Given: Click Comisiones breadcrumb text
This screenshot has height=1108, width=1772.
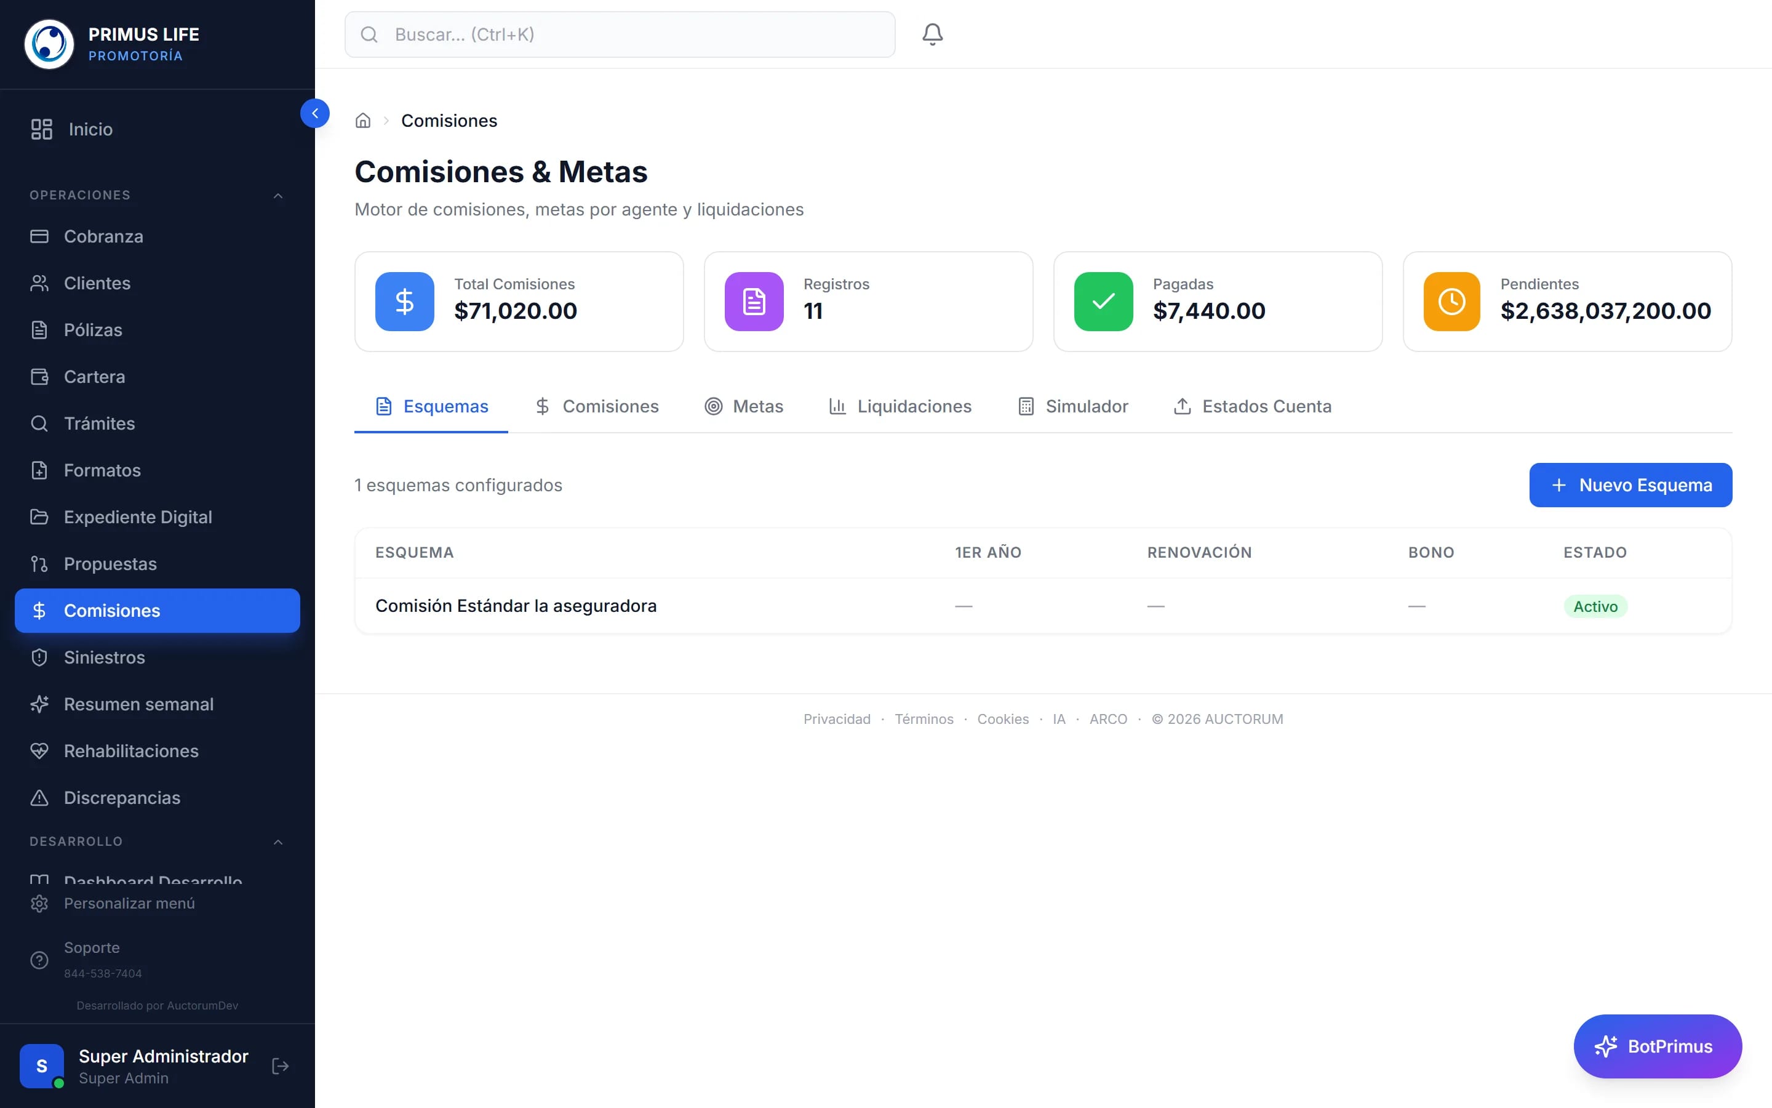Looking at the screenshot, I should [449, 121].
